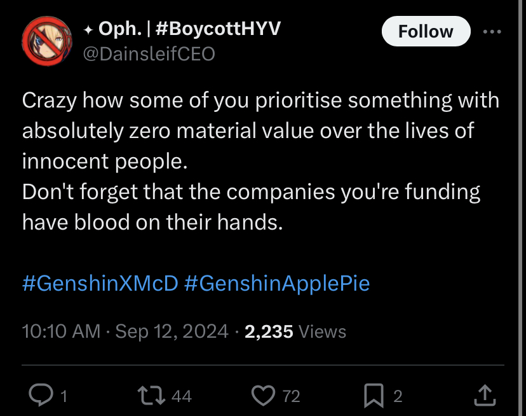Image resolution: width=526 pixels, height=416 pixels.
Task: Click the reply count number 1
Action: click(x=63, y=397)
